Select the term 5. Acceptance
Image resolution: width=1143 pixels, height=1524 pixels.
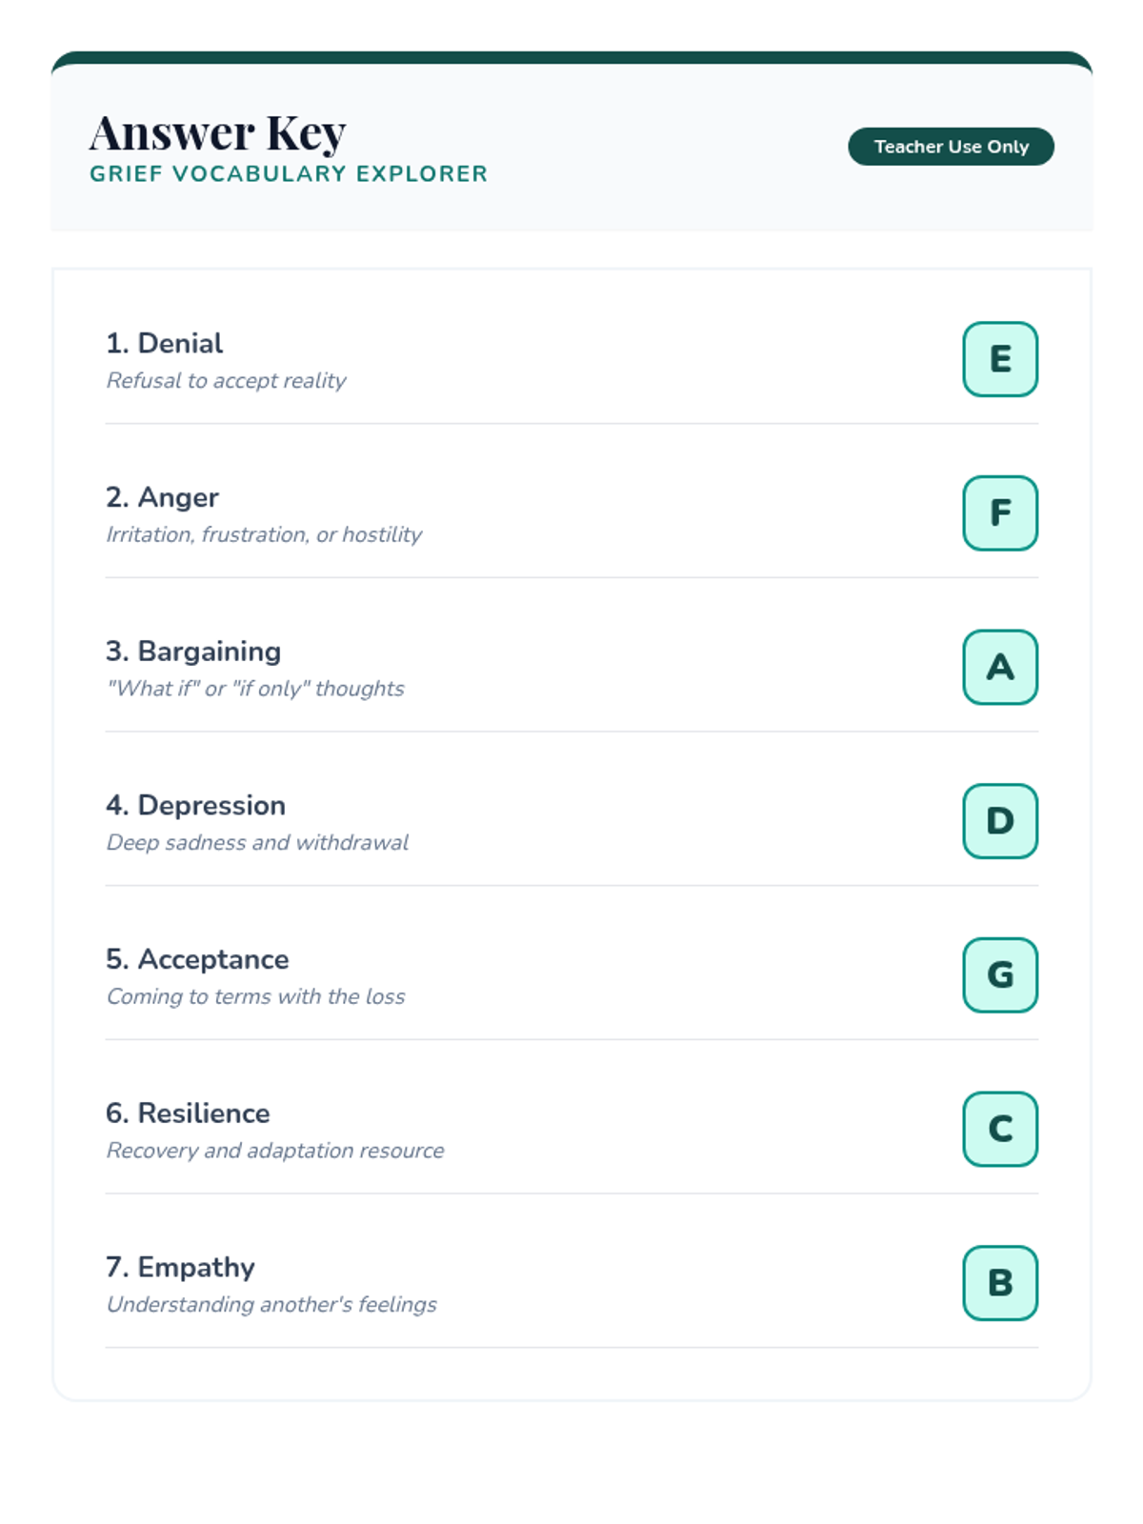[197, 959]
